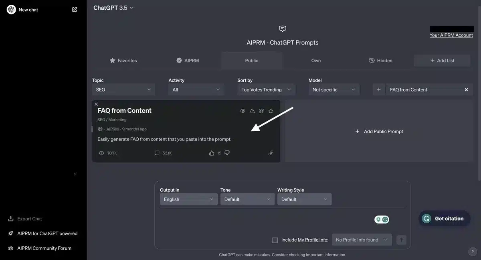The width and height of the screenshot is (481, 260).
Task: Click the message input area
Action: (x=265, y=220)
